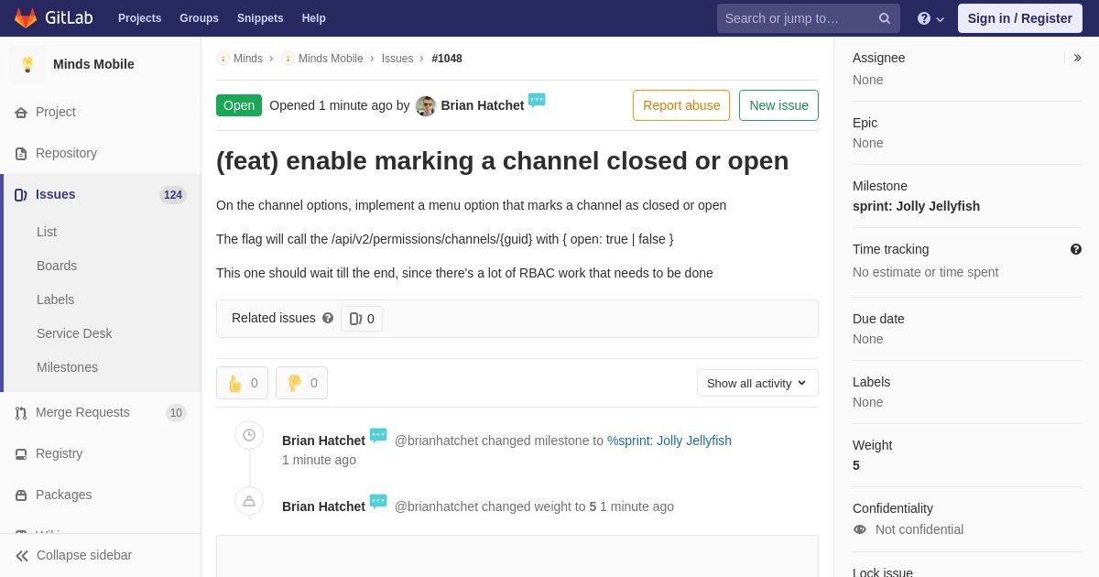Viewport: 1099px width, 577px height.
Task: Click Issues breadcrumb link
Action: click(397, 59)
